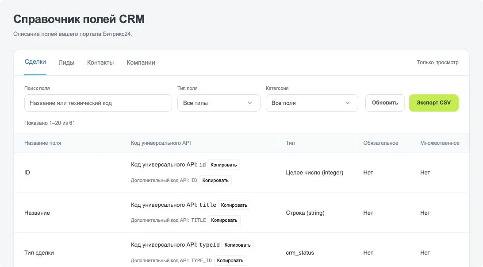
Task: Focus the Поиск поля search input
Action: click(x=98, y=103)
